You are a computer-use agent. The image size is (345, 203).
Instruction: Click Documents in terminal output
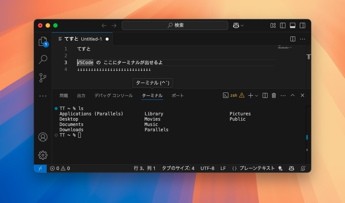(x=71, y=124)
